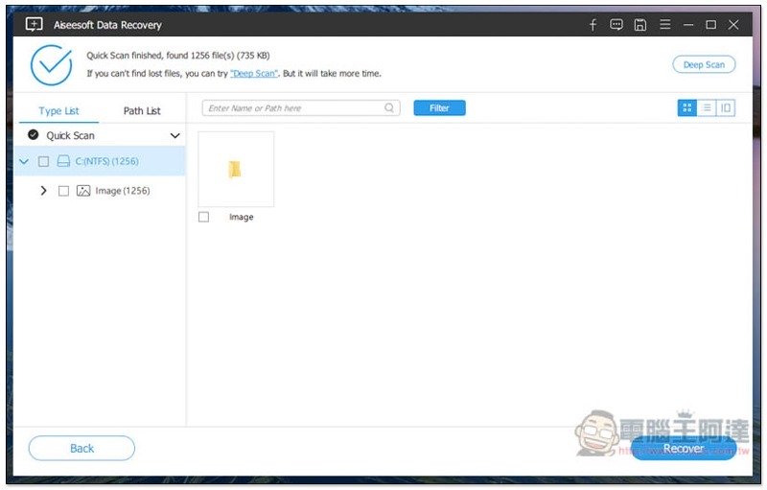This screenshot has height=490, width=767.
Task: Collapse the Quick Scan section chevron
Action: click(x=175, y=135)
